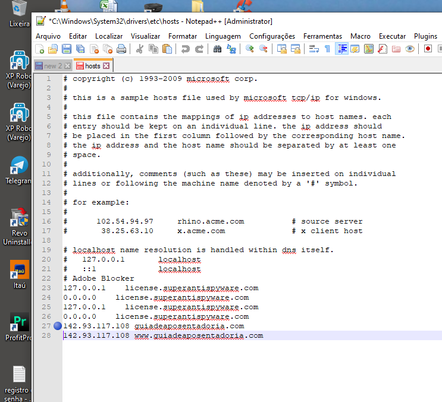The height and width of the screenshot is (402, 442).
Task: Open the Arquivo menu
Action: point(48,36)
